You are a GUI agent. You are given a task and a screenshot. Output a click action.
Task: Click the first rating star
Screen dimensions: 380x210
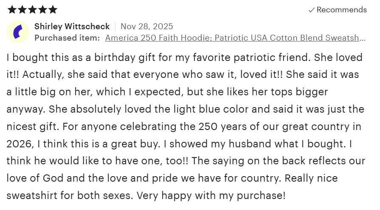click(11, 9)
